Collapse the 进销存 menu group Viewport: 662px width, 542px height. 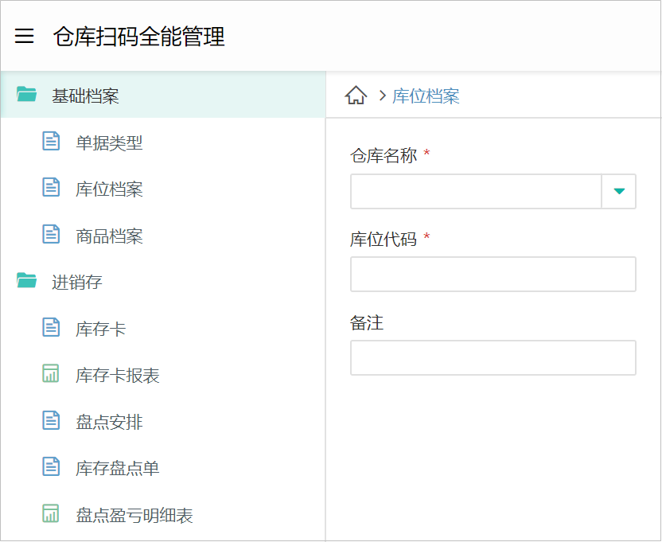(x=163, y=282)
